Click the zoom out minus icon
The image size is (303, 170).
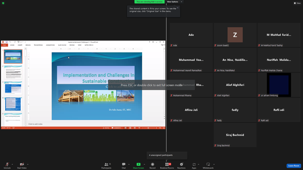143,128
